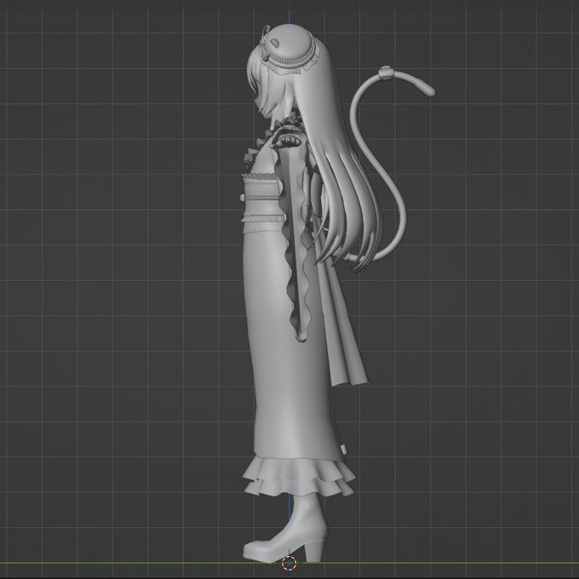The height and width of the screenshot is (579, 579).
Task: Select the character's high-heeled boot
Action: tap(284, 529)
